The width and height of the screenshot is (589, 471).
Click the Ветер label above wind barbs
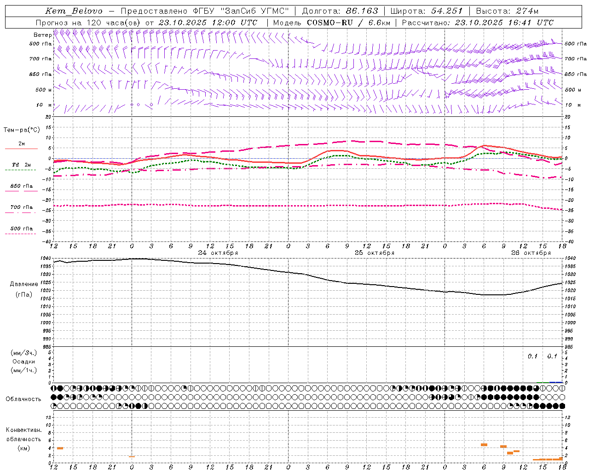click(42, 35)
